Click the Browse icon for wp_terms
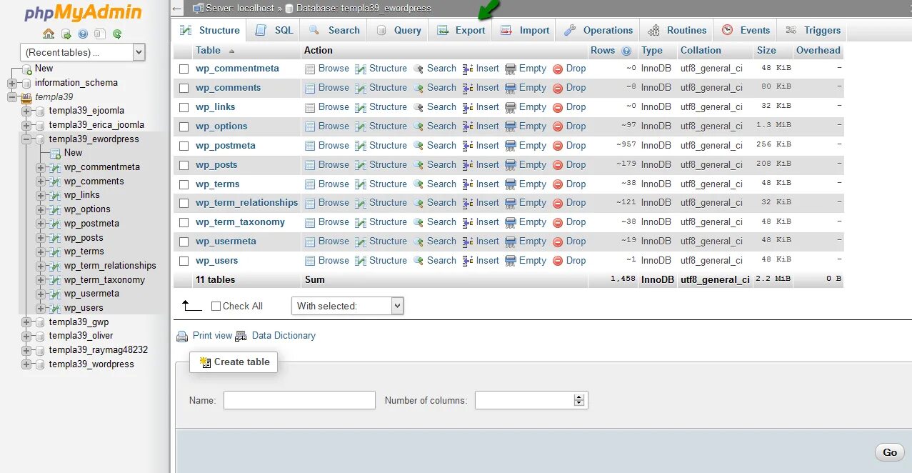This screenshot has height=473, width=912. [x=310, y=184]
